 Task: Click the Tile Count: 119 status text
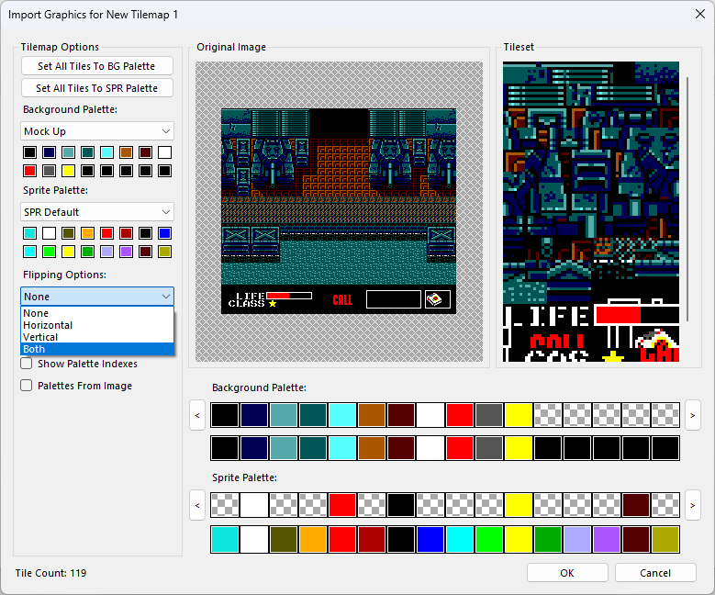click(50, 573)
